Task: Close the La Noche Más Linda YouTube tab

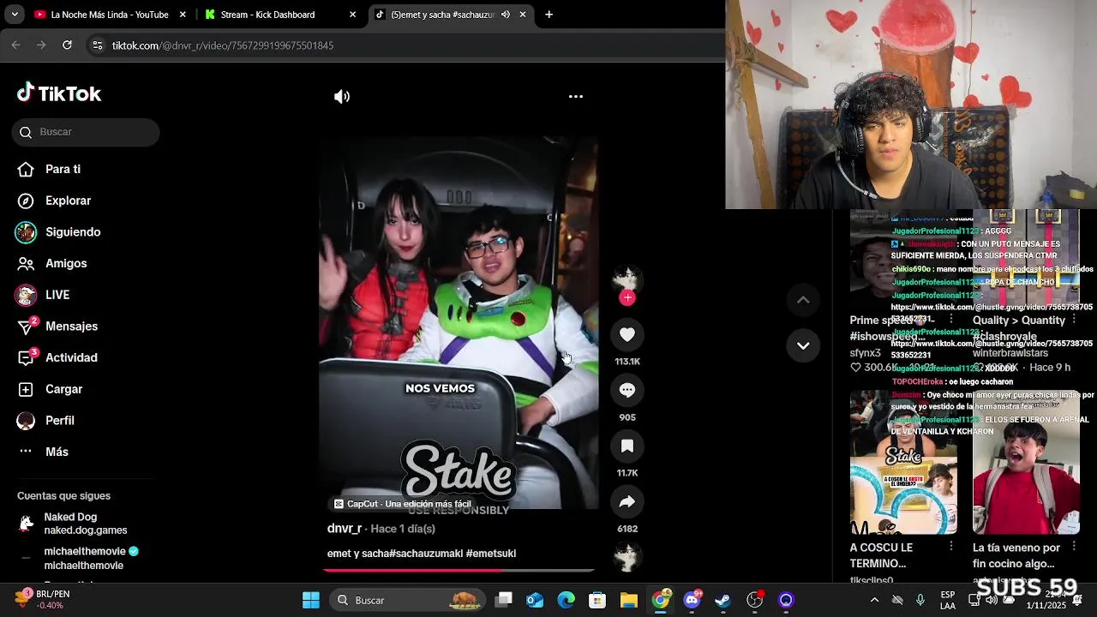Action: [183, 15]
